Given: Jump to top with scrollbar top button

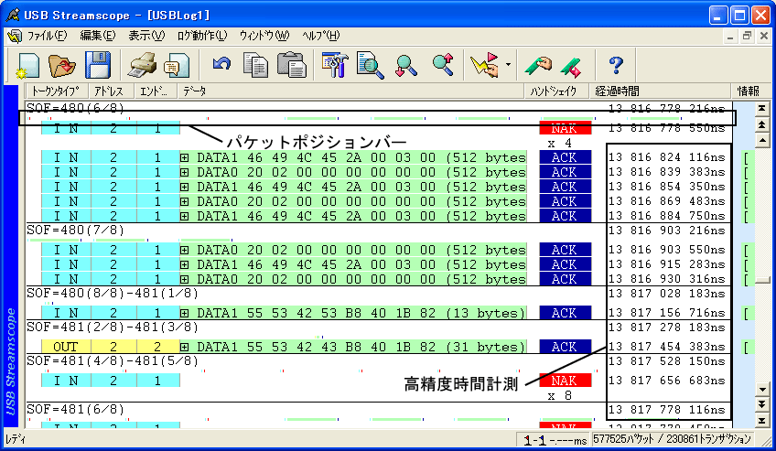Looking at the screenshot, I should coord(761,108).
